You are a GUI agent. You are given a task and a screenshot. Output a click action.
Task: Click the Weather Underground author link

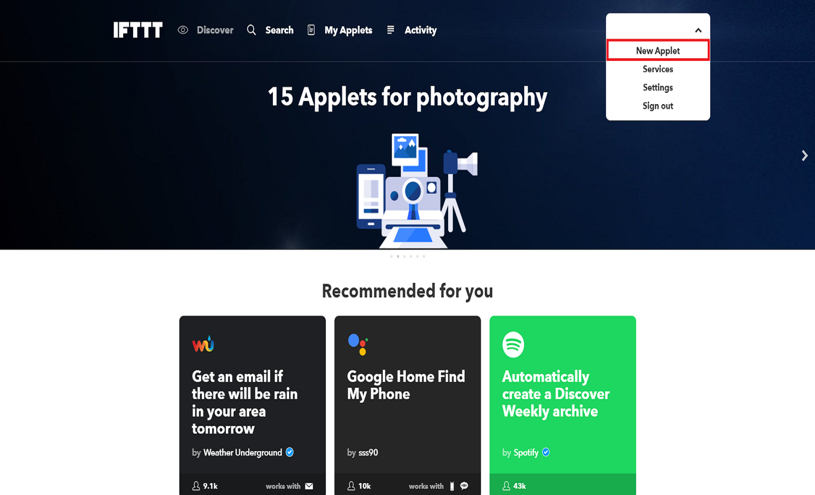[x=242, y=452]
